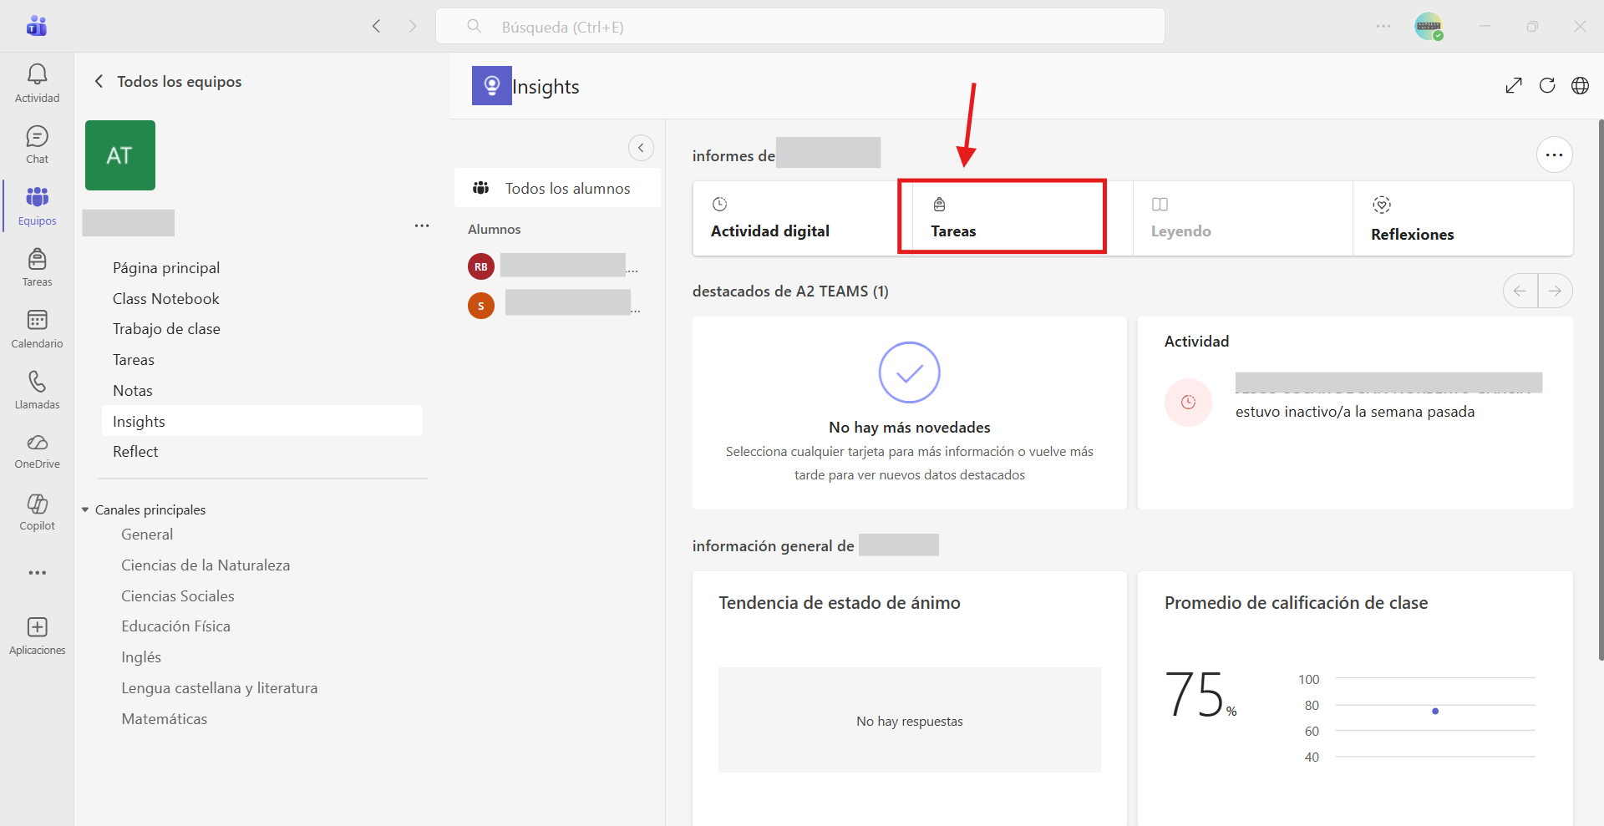Viewport: 1604px width, 826px height.
Task: Click the Insights lightbulb app icon
Action: click(x=492, y=85)
